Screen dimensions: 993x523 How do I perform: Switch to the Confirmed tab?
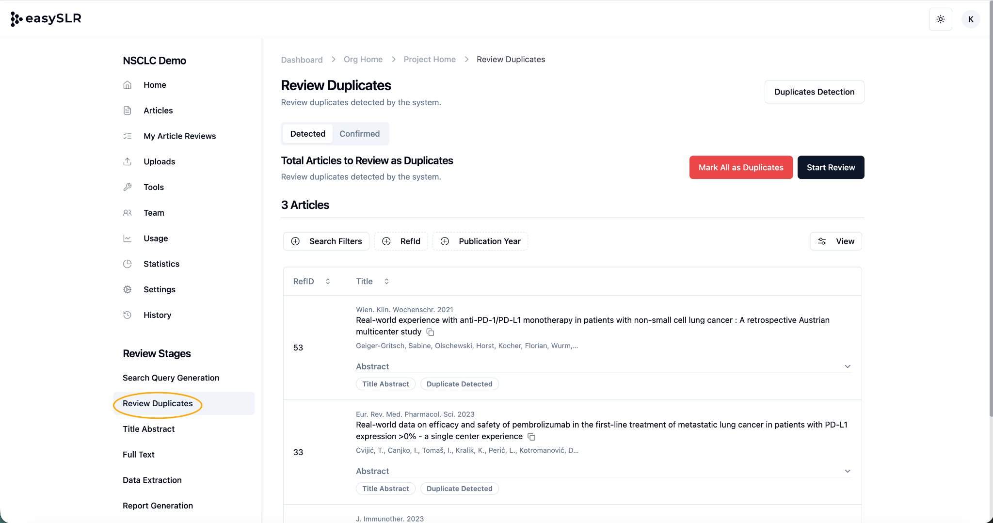359,134
